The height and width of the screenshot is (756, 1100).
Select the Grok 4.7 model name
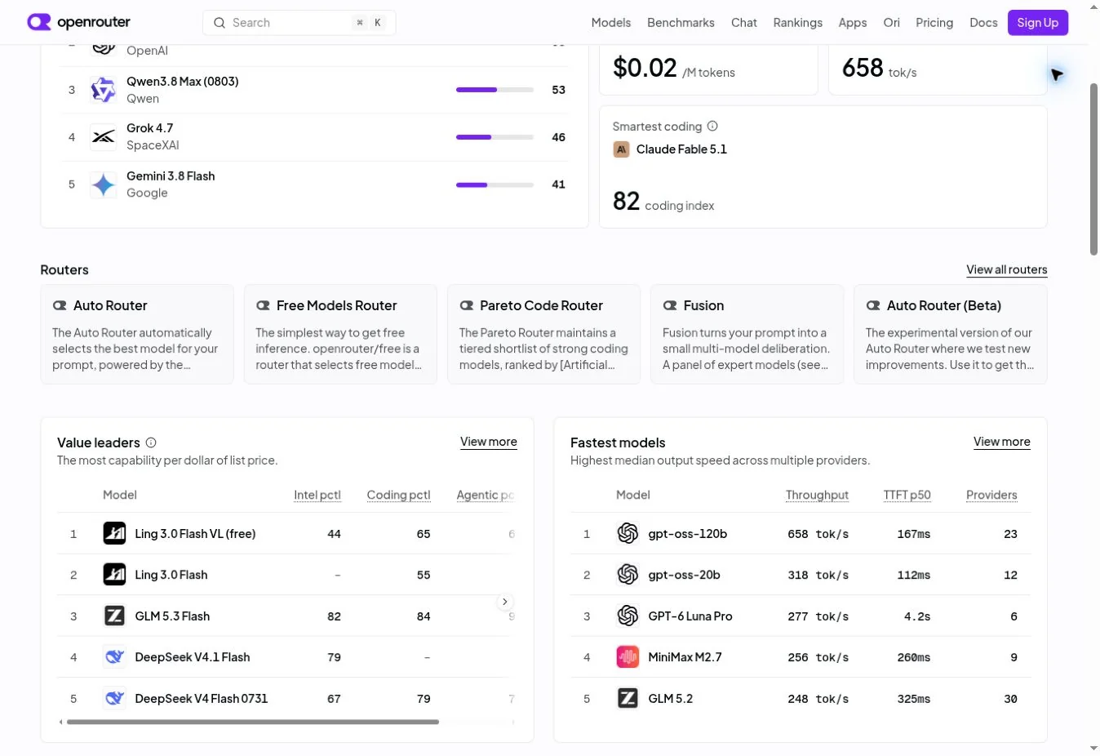[149, 128]
